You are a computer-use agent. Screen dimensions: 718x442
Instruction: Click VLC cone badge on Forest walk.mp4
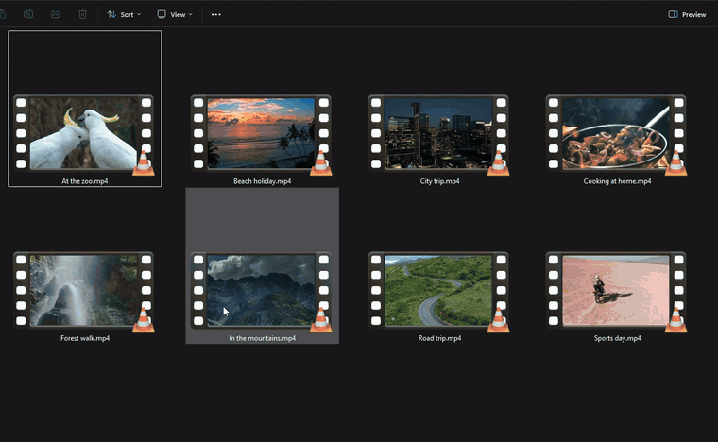[x=144, y=320]
